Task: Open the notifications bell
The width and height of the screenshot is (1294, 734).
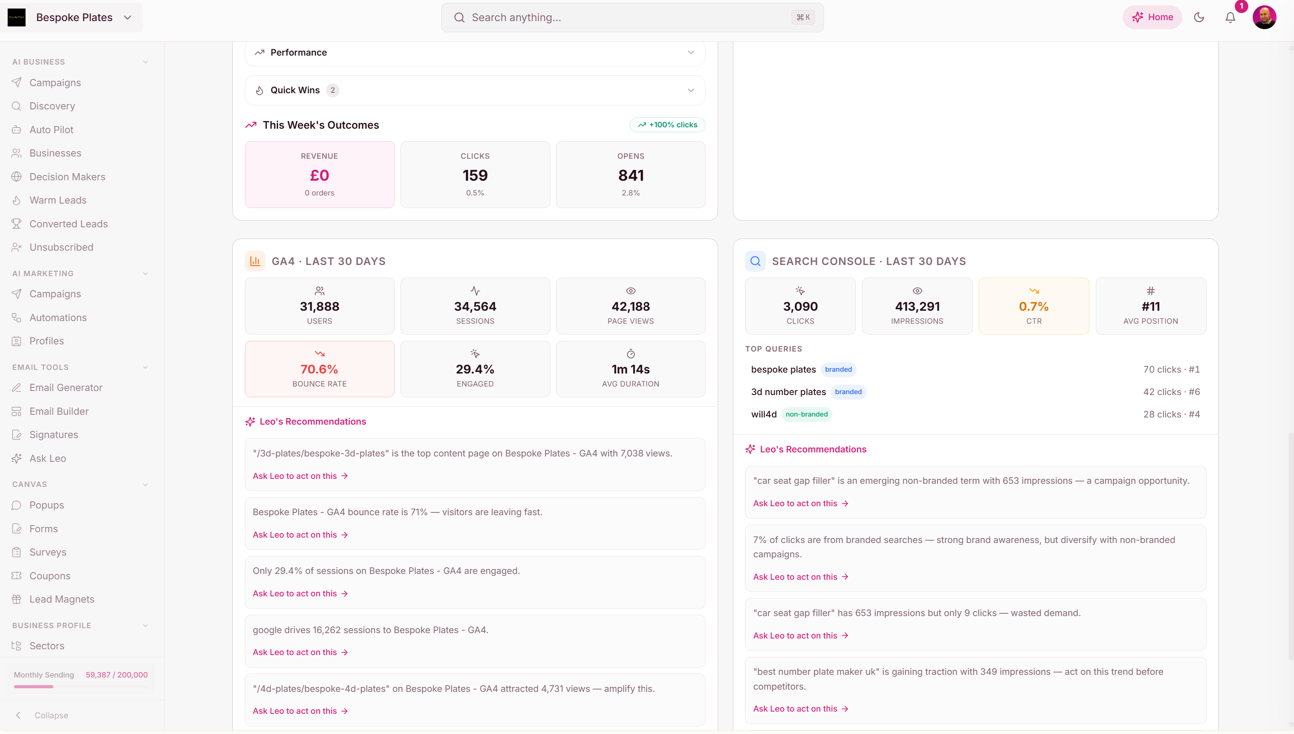Action: point(1230,17)
